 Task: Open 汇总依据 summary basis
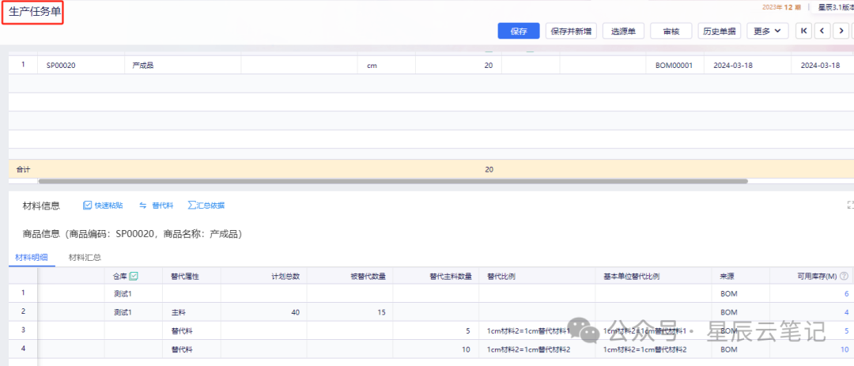click(x=206, y=206)
